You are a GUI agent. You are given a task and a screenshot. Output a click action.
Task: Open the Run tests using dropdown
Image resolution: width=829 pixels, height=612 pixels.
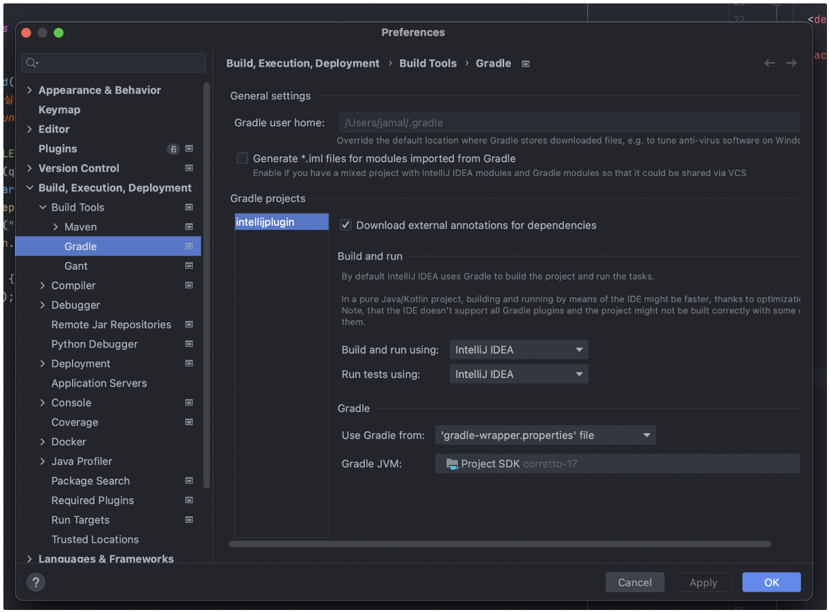(519, 375)
